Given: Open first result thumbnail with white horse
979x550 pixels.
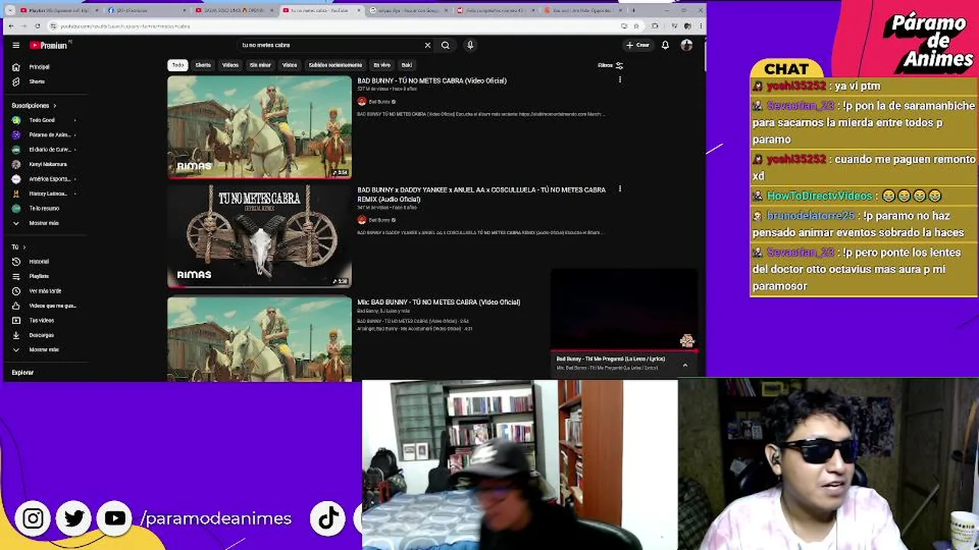Looking at the screenshot, I should [x=259, y=127].
